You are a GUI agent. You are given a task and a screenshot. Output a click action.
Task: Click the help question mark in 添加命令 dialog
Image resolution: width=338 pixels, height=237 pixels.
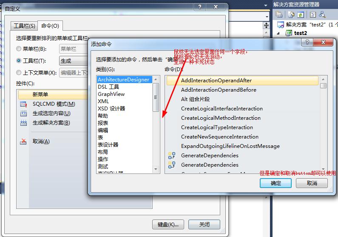307,42
